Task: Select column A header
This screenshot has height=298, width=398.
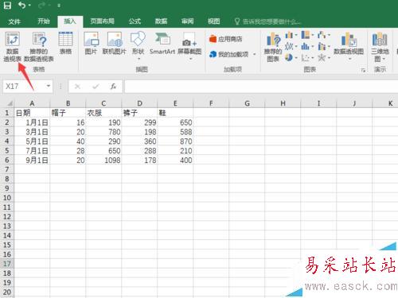Action: 32,103
